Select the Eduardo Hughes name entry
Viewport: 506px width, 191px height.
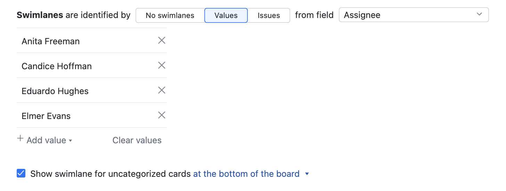[55, 91]
